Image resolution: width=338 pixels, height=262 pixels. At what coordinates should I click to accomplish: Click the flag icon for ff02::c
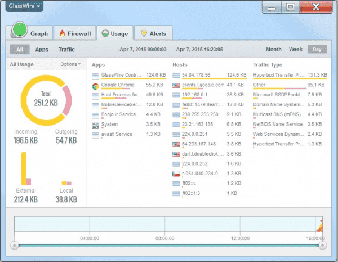pos(176,184)
